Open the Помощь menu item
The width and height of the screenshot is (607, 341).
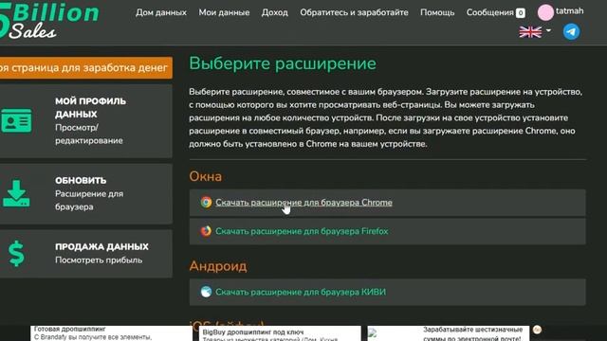coord(437,12)
